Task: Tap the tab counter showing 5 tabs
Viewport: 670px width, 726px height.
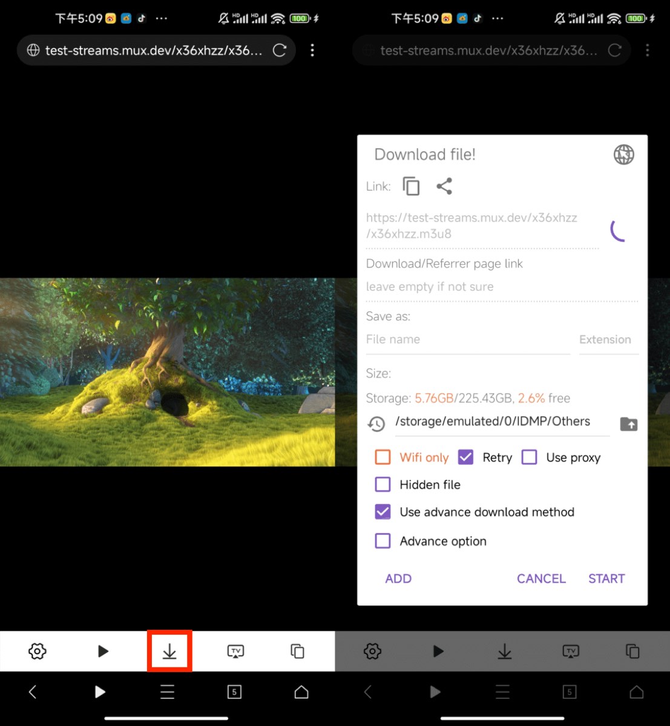Action: click(234, 692)
